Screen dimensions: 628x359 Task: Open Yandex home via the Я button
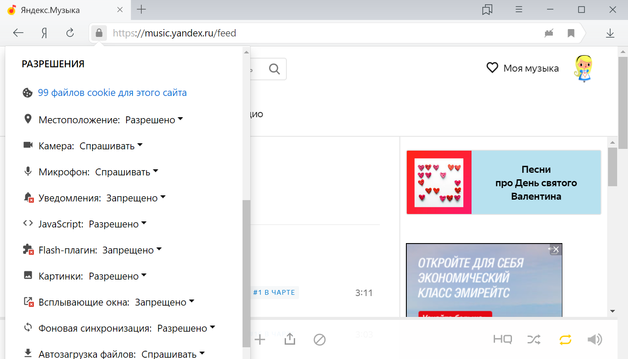tap(44, 33)
